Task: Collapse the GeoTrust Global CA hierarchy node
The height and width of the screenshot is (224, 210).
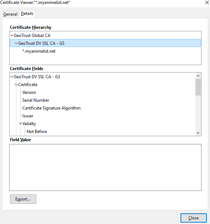Action: 12,36
